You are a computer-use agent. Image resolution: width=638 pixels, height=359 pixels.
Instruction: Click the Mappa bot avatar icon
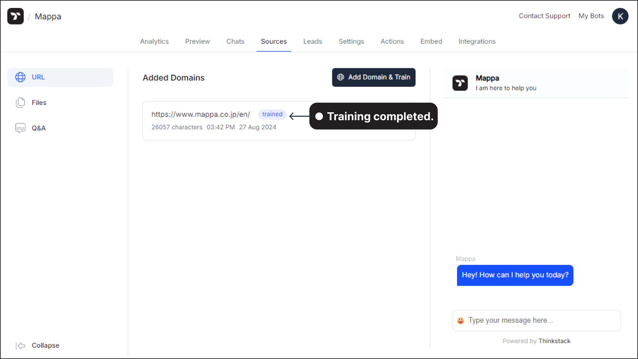point(461,83)
